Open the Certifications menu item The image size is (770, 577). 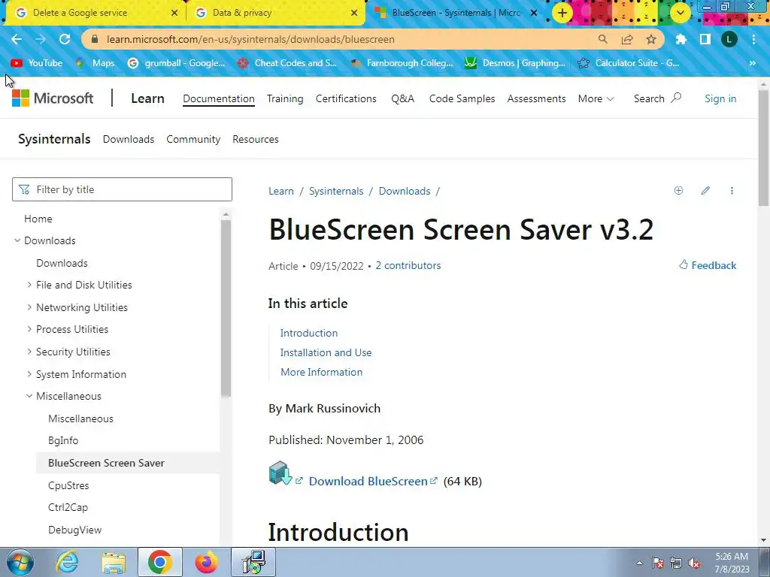[346, 98]
